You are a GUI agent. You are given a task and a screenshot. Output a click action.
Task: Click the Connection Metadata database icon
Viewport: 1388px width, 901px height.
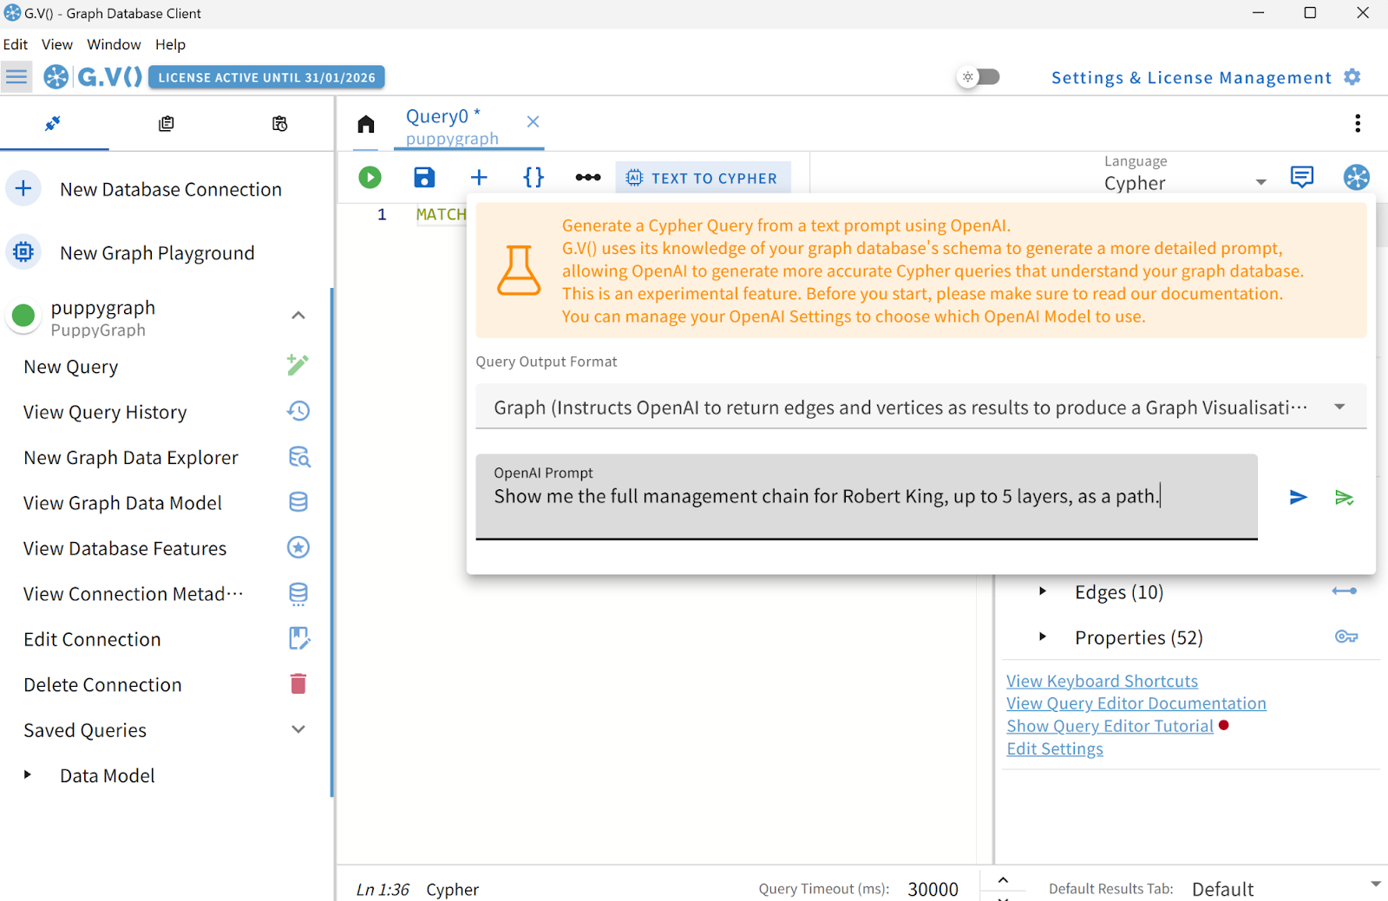pyautogui.click(x=298, y=594)
